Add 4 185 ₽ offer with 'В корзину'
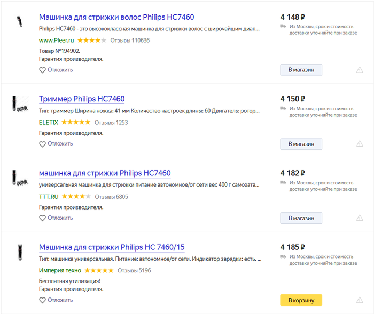This screenshot has height=314, width=374. (301, 300)
